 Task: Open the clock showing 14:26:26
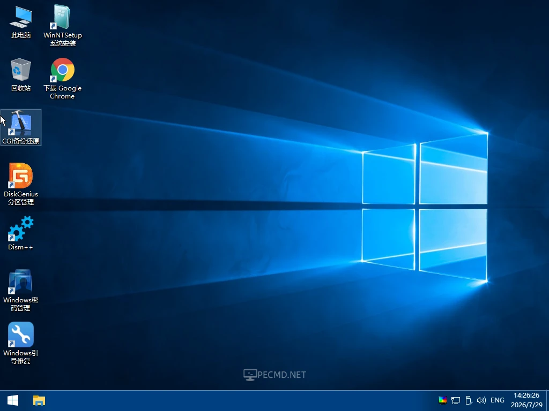click(x=526, y=400)
